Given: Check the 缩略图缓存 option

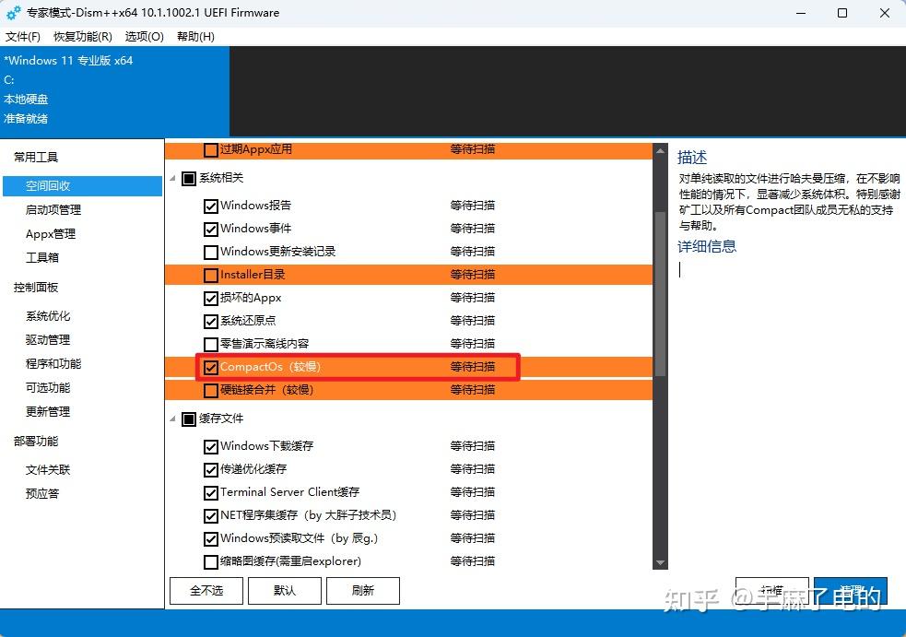Looking at the screenshot, I should tap(210, 560).
